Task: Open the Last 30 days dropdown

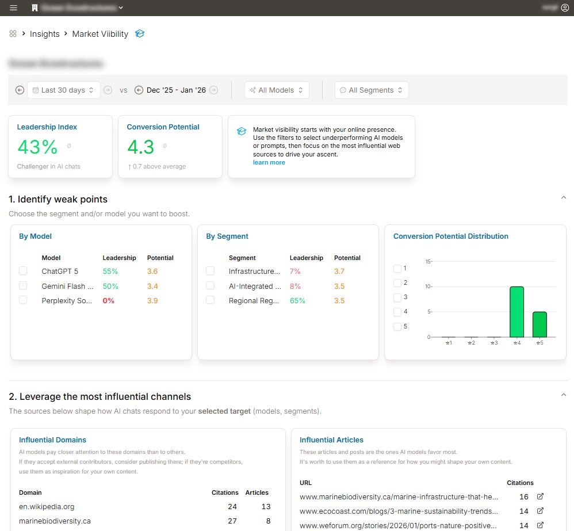Action: coord(63,90)
